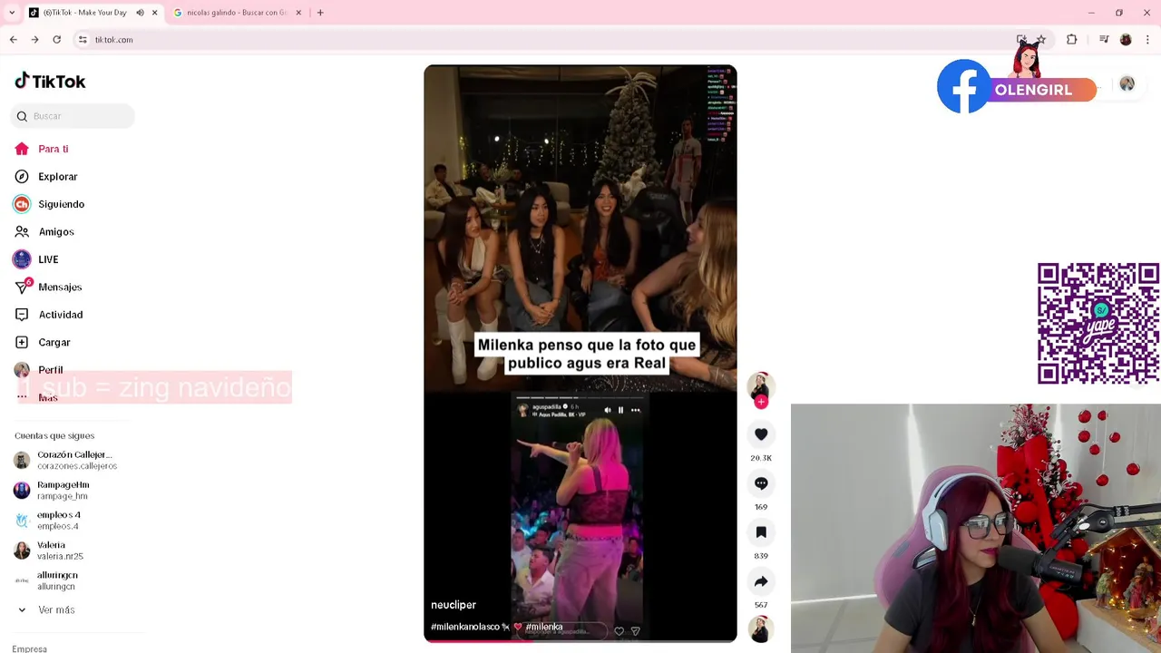Viewport: 1161px width, 653px height.
Task: Click the Cuentas que sigues heading
Action: click(x=54, y=436)
